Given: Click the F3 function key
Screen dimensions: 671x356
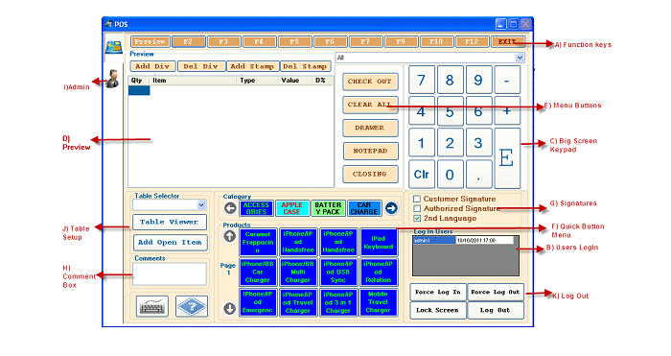Looking at the screenshot, I should pyautogui.click(x=223, y=41).
